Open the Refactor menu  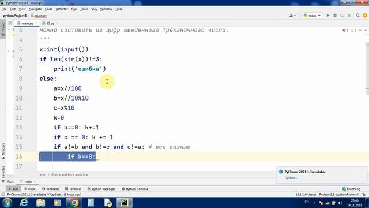tap(62, 9)
